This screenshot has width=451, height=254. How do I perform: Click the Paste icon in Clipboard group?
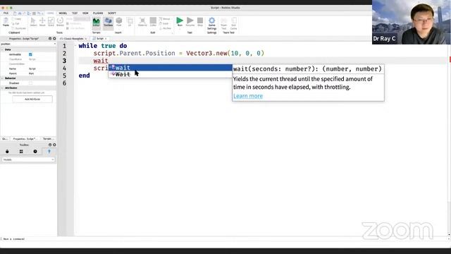(6, 22)
